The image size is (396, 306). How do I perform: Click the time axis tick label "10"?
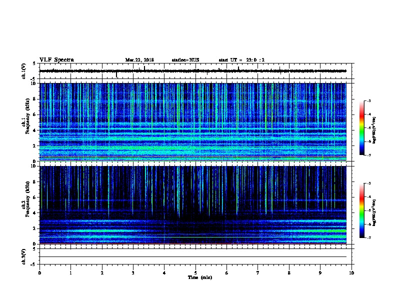[x=351, y=273]
